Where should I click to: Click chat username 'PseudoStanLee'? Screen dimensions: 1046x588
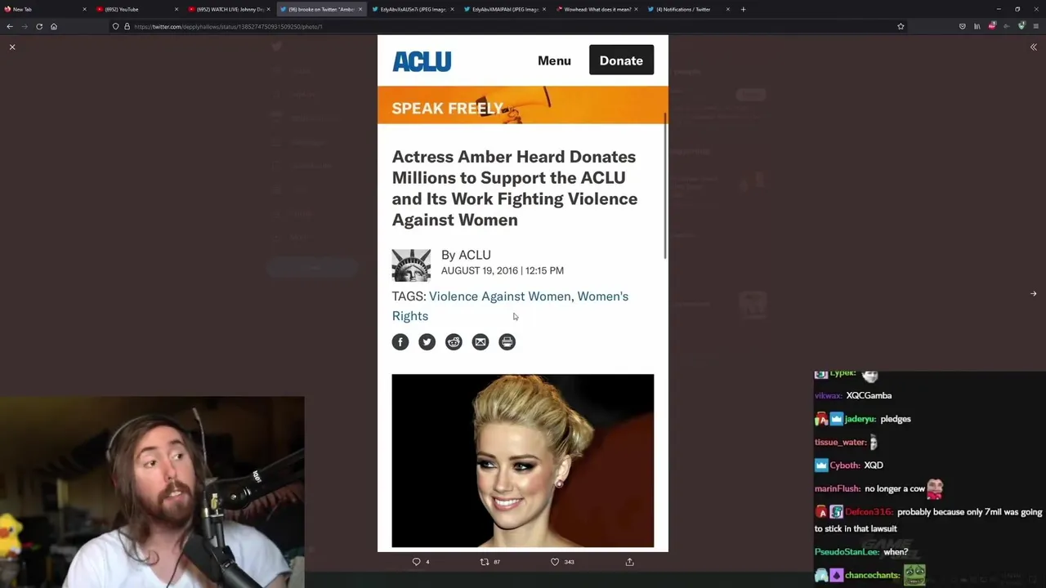click(847, 552)
